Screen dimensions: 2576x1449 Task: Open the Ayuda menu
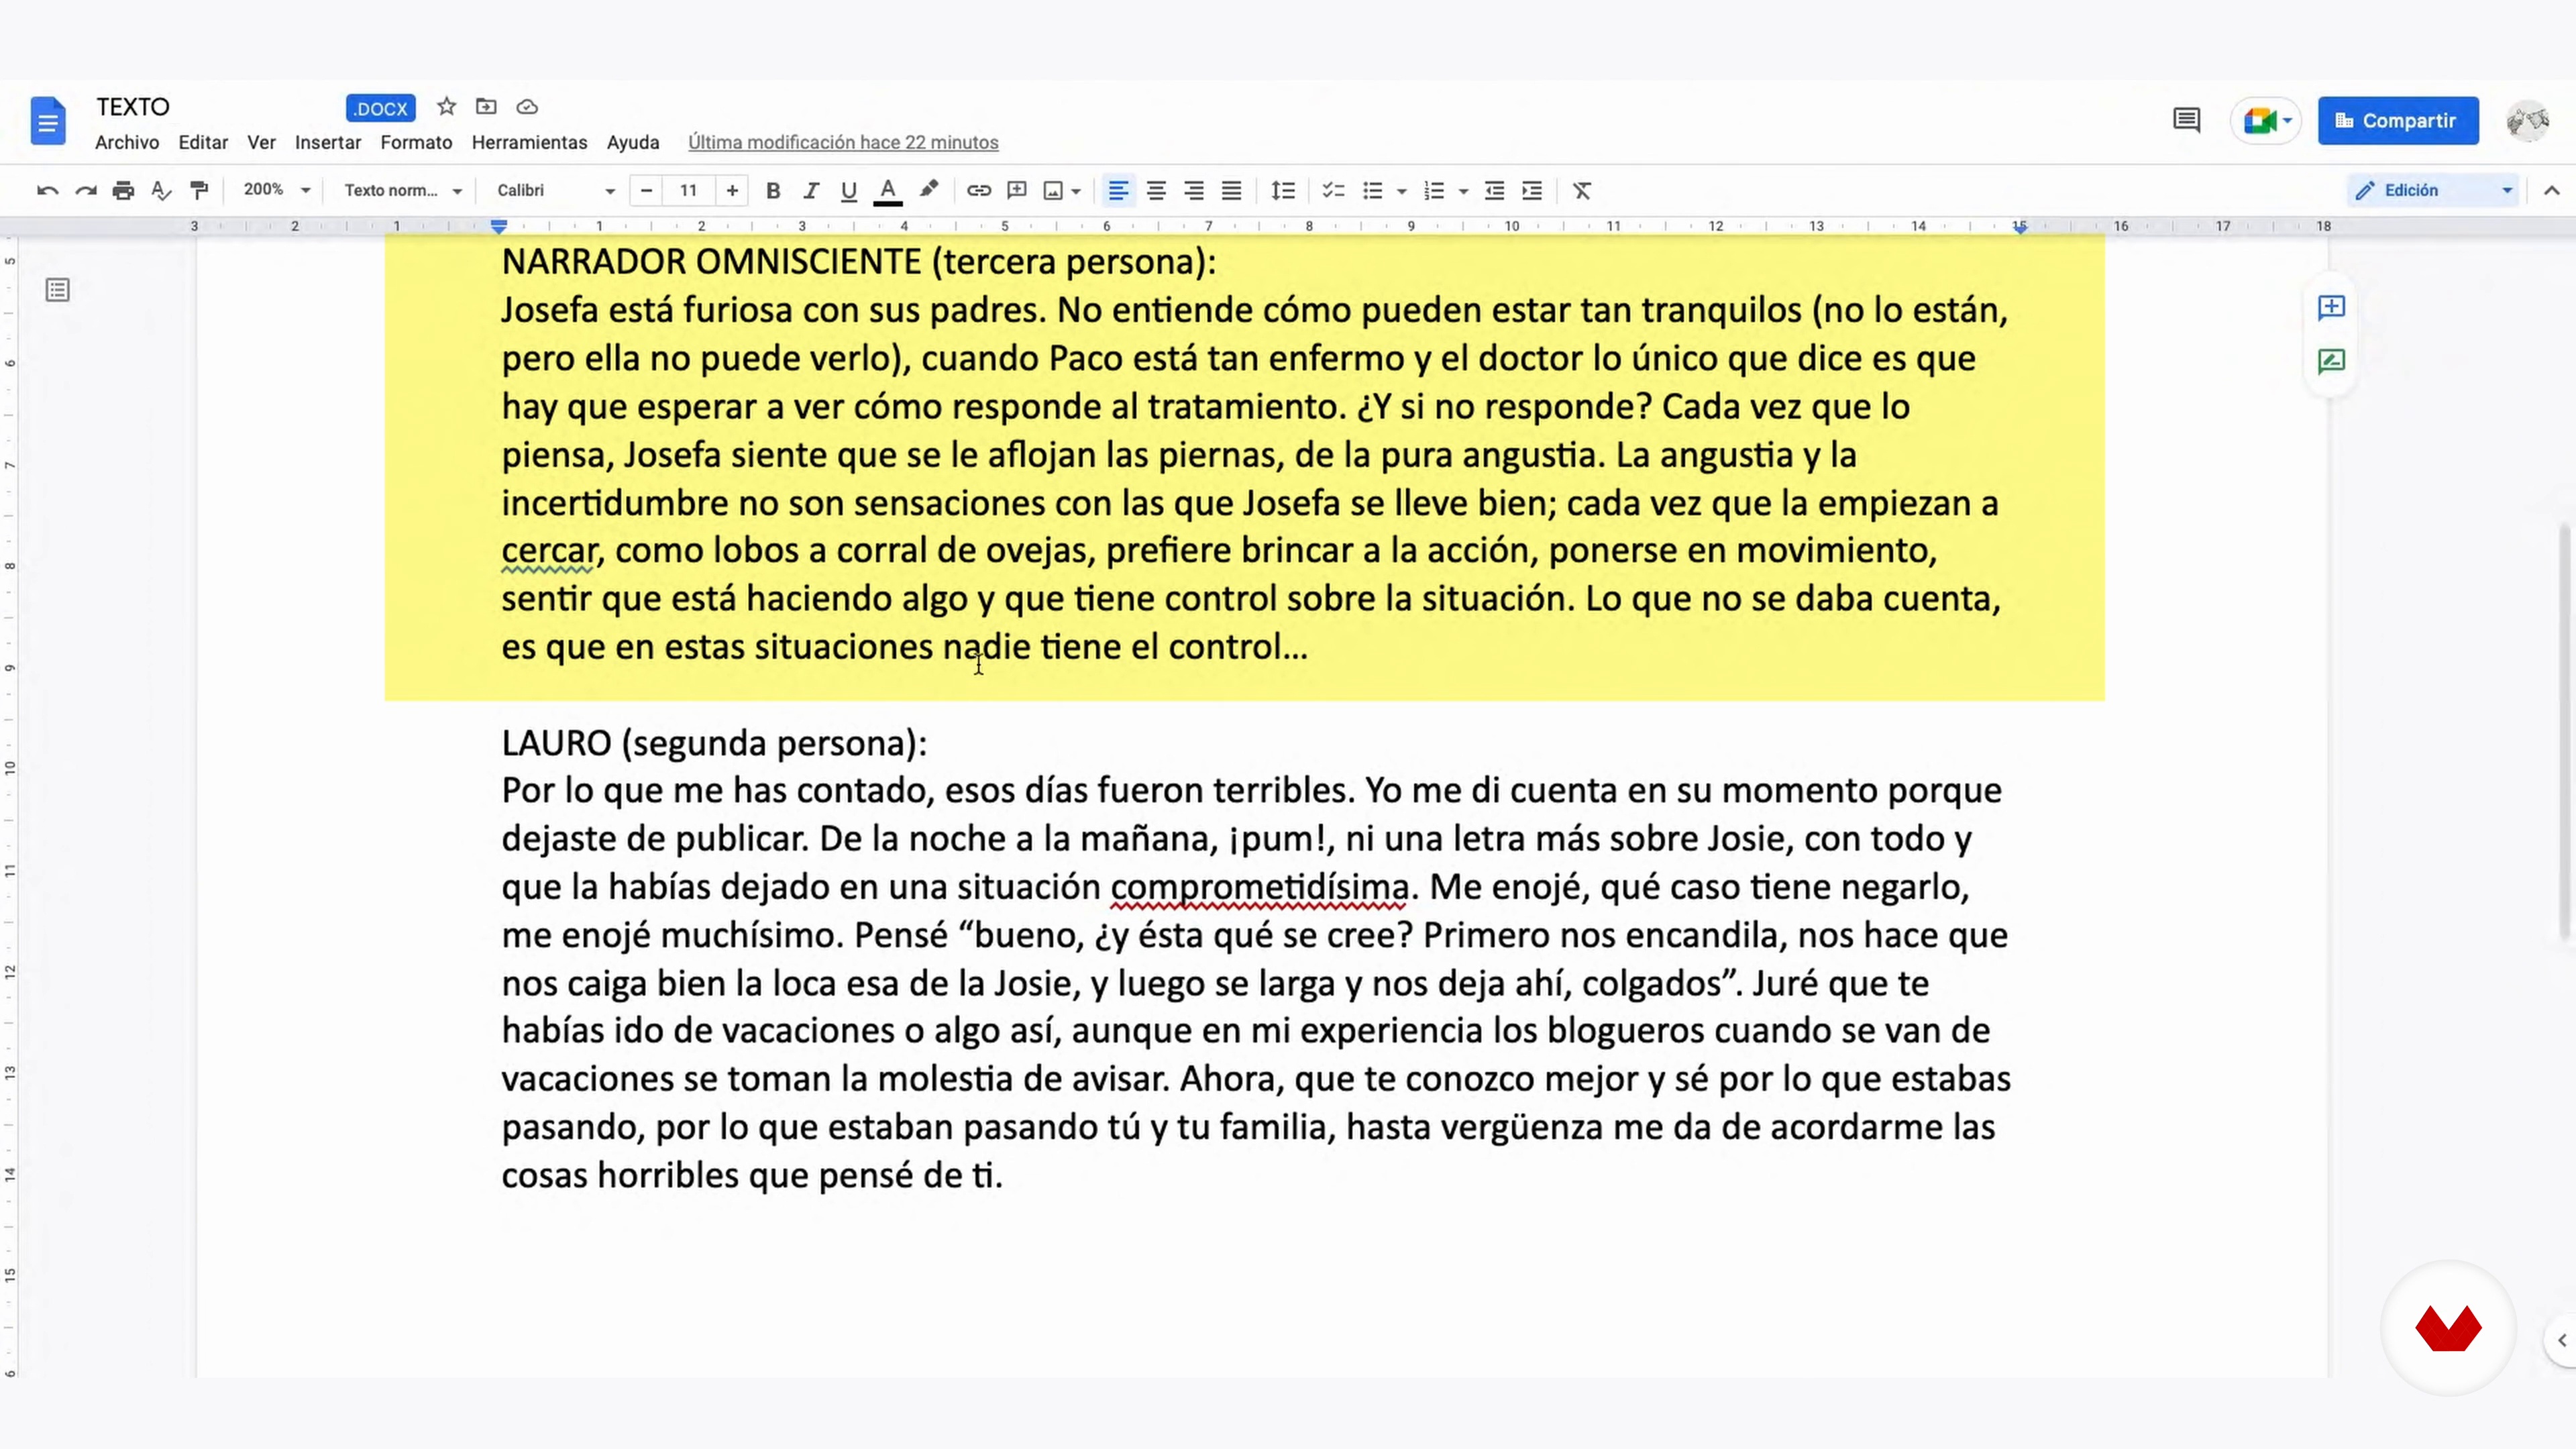click(633, 142)
